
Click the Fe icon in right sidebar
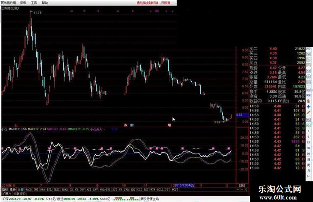coord(309,54)
